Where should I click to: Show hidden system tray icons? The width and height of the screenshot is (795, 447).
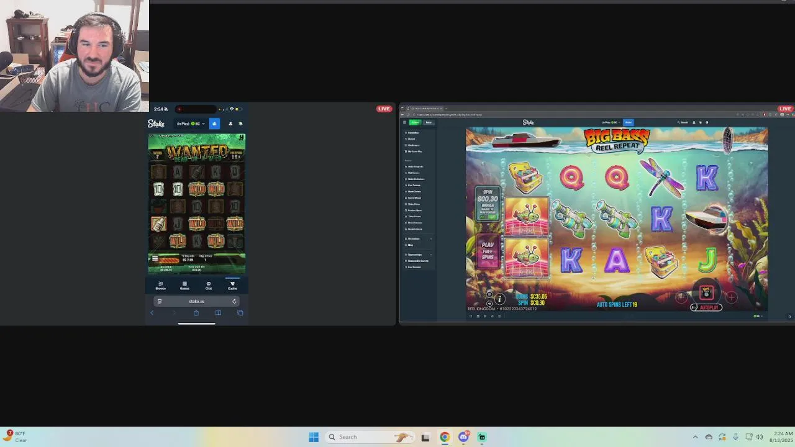pyautogui.click(x=695, y=437)
